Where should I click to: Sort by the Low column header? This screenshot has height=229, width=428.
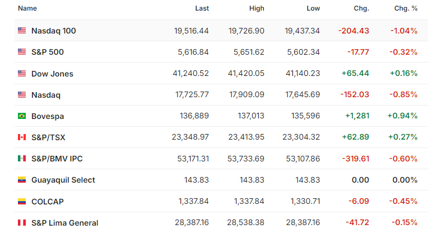point(313,8)
